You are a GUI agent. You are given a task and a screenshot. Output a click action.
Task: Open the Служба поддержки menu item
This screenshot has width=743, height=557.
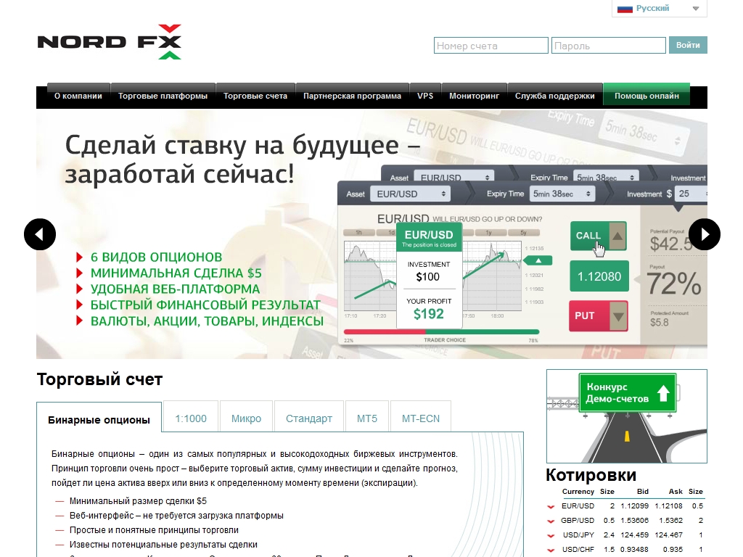554,96
